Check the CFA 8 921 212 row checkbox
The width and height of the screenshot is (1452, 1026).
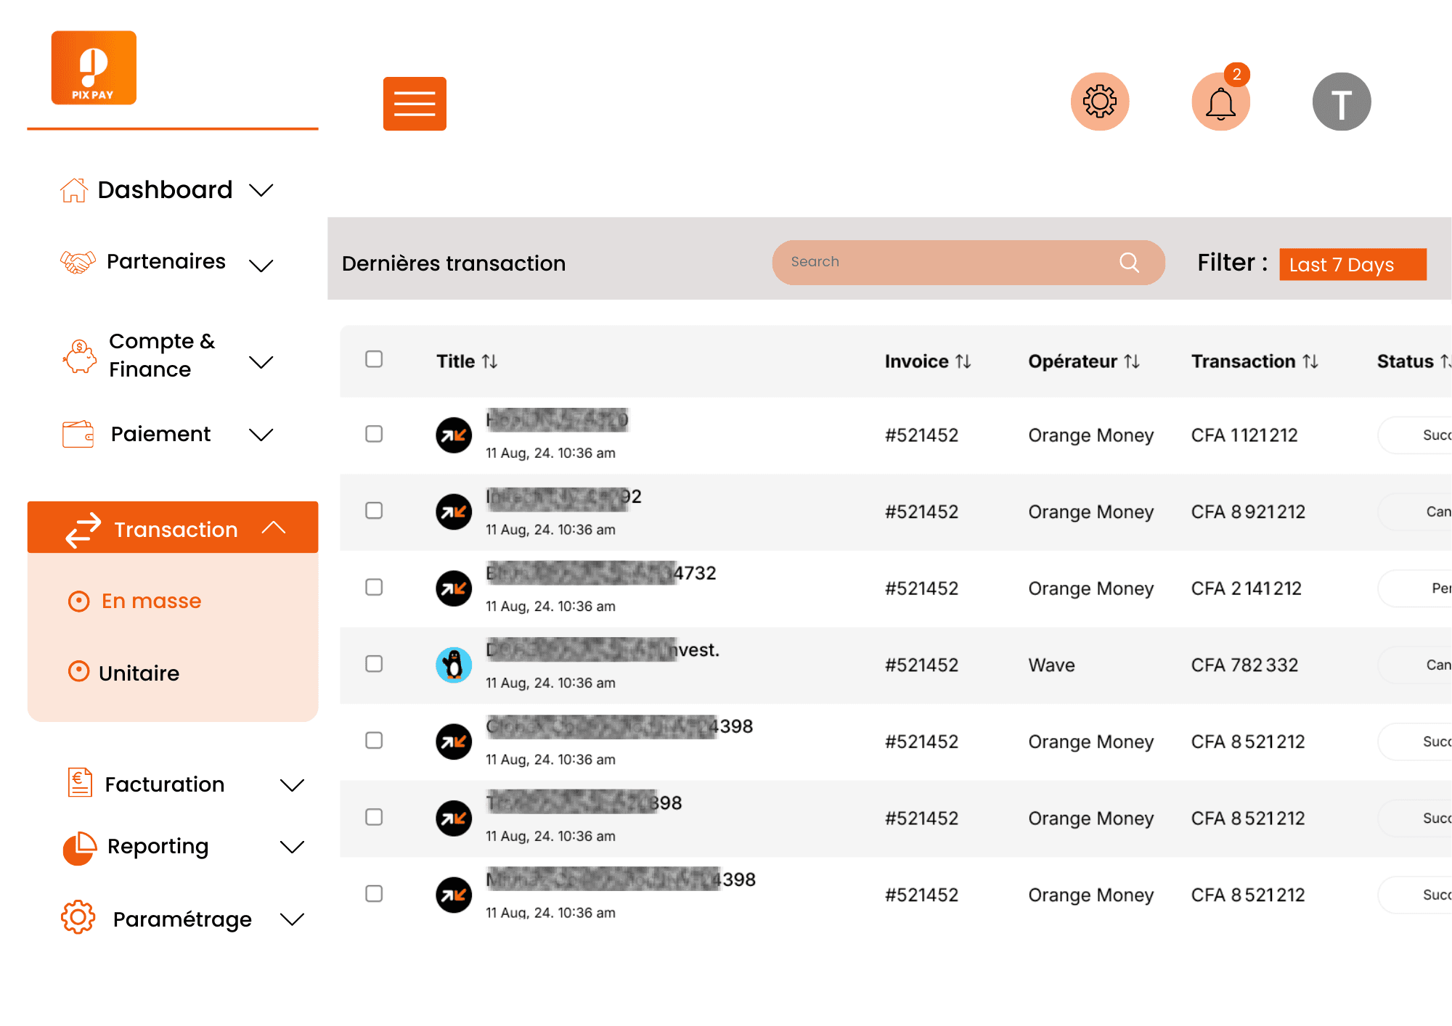374,511
